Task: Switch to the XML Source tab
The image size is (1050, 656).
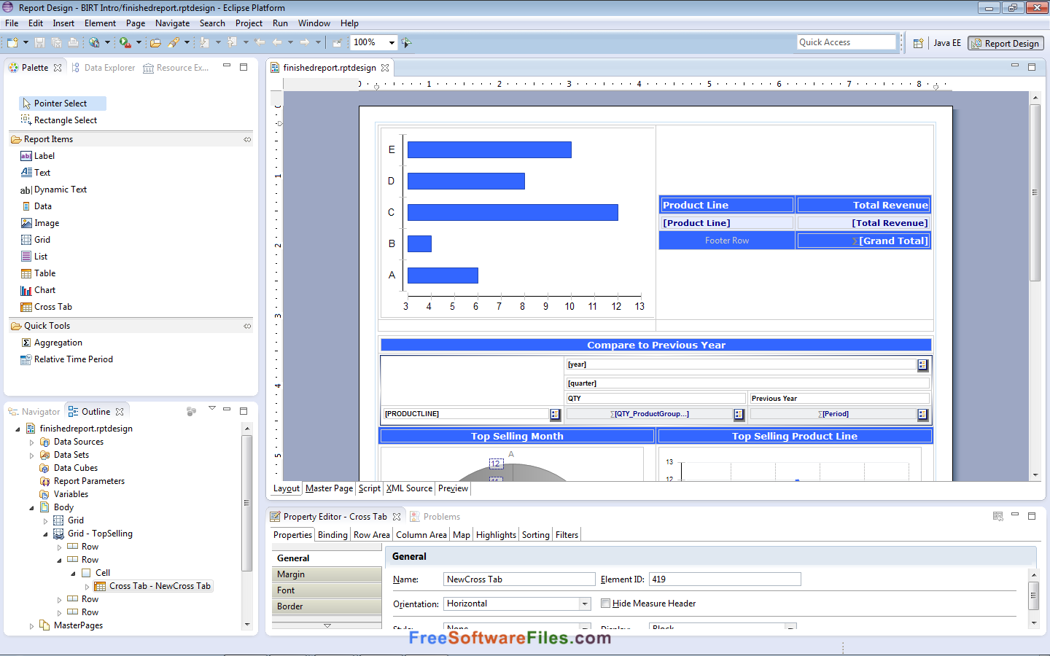Action: point(409,488)
